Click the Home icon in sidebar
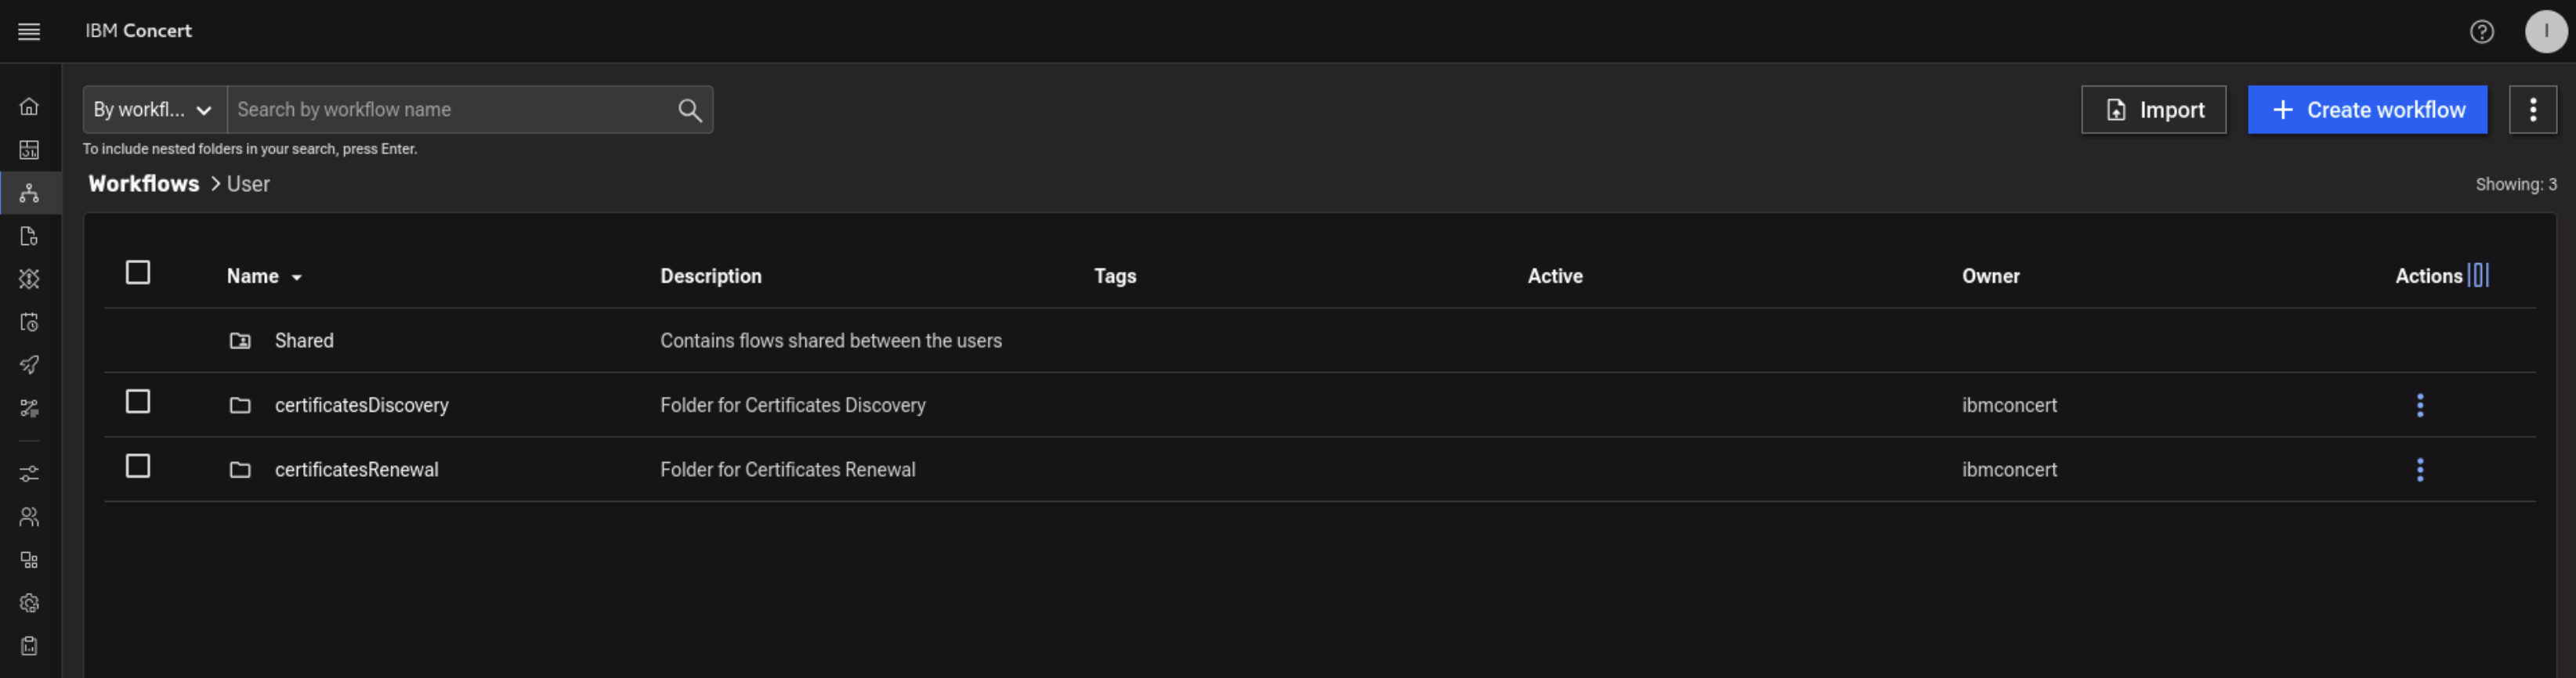Screen dimensions: 2576x678 pyautogui.click(x=29, y=106)
